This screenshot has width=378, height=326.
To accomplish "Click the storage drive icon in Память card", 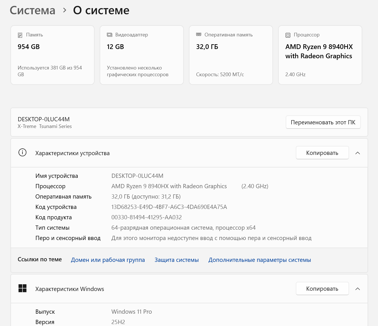I will click(20, 35).
